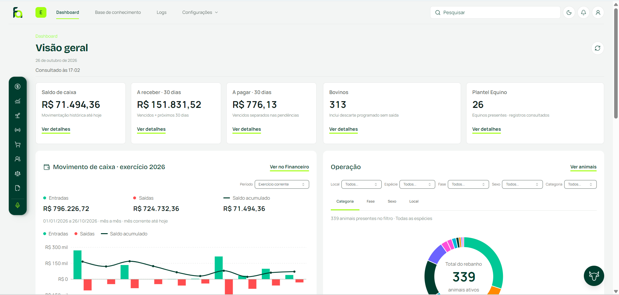Open the Ver animais link
619x295 pixels.
584,167
